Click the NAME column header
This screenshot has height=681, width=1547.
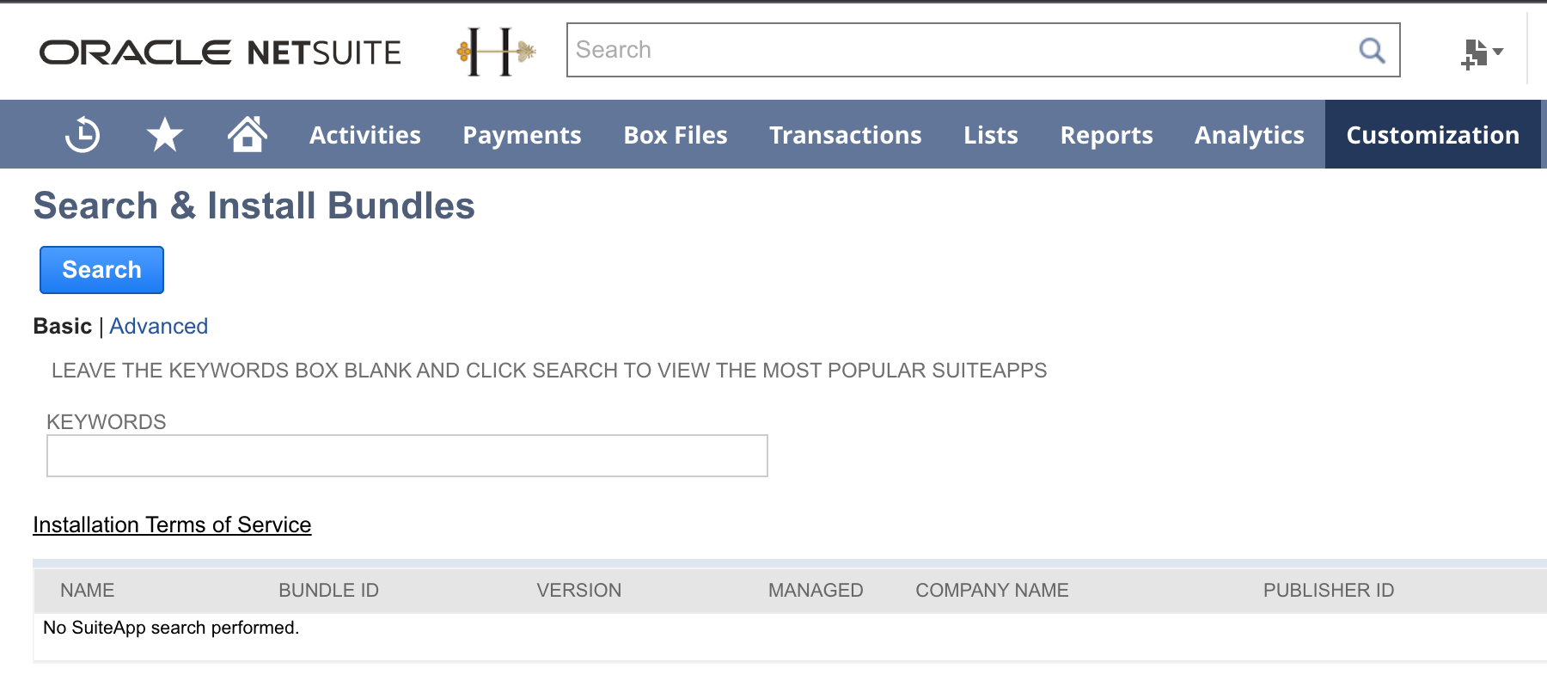click(x=87, y=590)
